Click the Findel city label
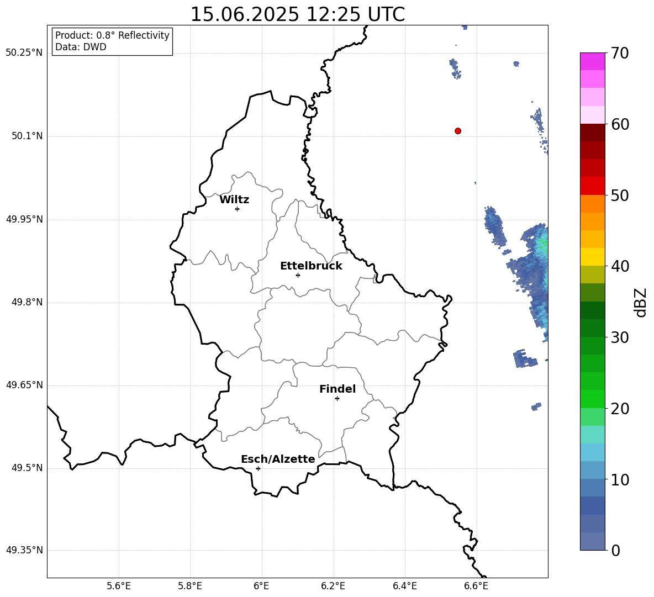 337,389
